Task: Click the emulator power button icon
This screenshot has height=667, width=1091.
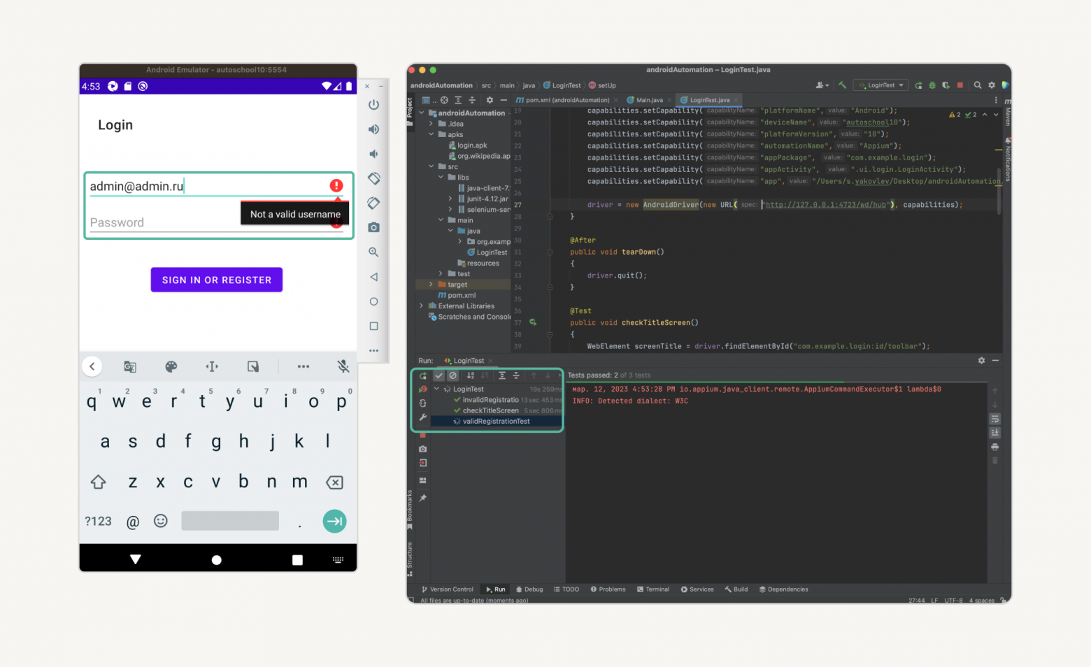Action: pos(373,105)
